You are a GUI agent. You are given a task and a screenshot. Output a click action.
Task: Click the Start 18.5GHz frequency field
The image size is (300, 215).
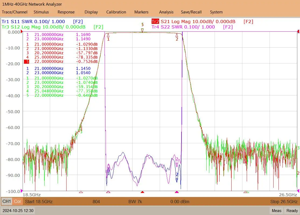pyautogui.click(x=39, y=202)
